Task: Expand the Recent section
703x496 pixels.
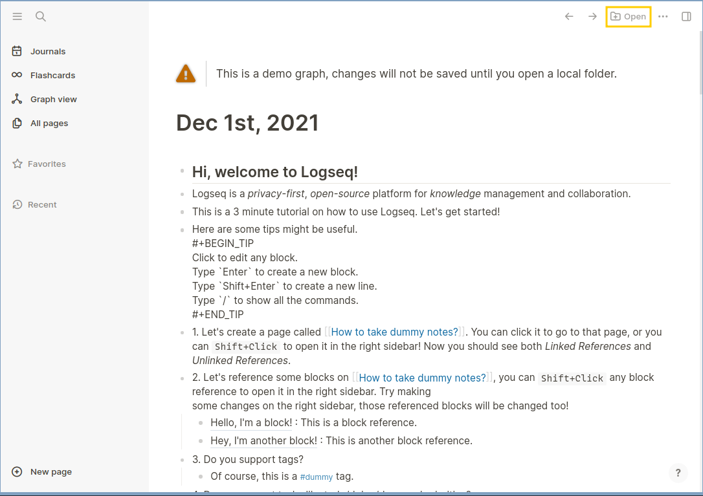Action: (42, 205)
